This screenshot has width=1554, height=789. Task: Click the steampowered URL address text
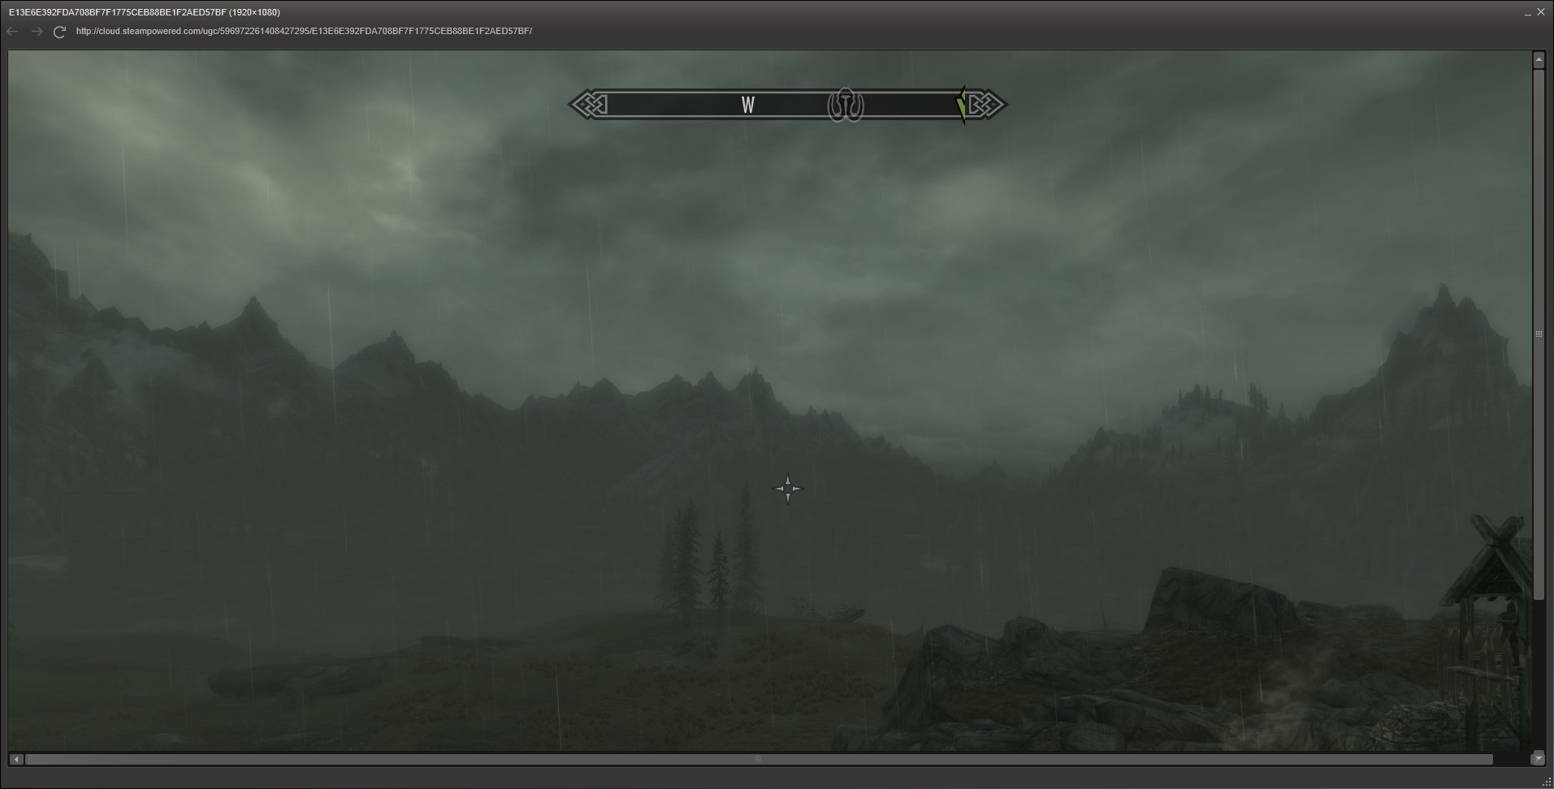pos(304,32)
